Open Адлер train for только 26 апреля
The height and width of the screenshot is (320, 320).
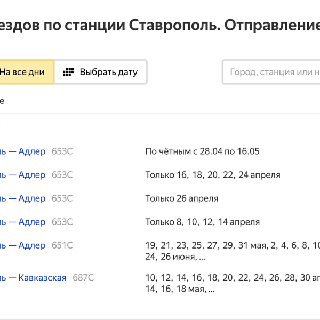pyautogui.click(x=23, y=198)
